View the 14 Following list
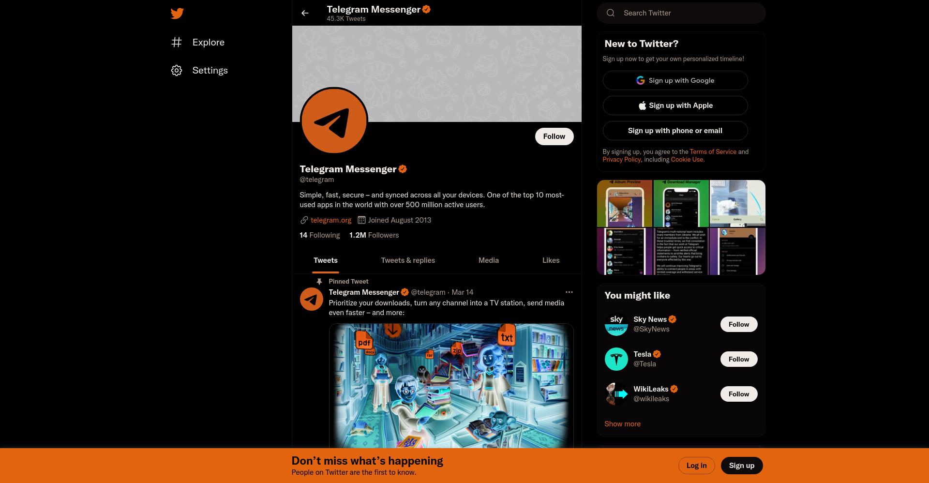929x483 pixels. [x=319, y=235]
